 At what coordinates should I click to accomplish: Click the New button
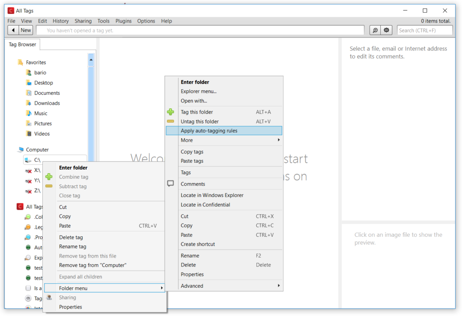tap(26, 30)
